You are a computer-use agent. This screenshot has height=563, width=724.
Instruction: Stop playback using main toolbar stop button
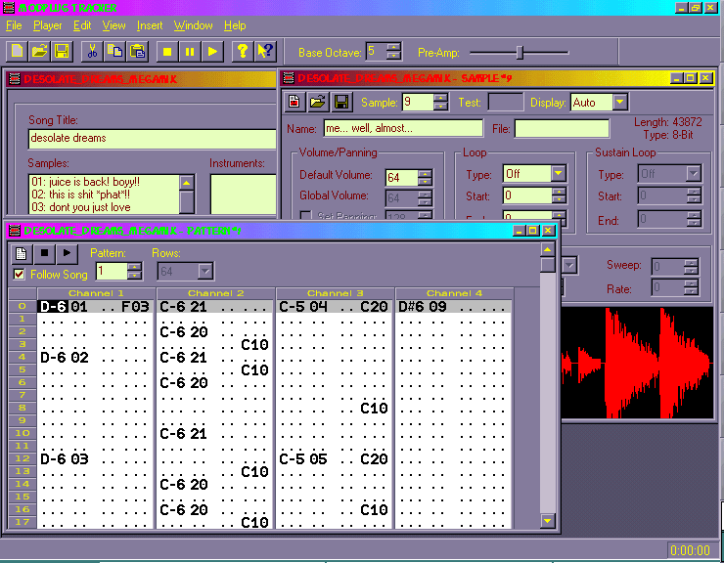[x=166, y=51]
